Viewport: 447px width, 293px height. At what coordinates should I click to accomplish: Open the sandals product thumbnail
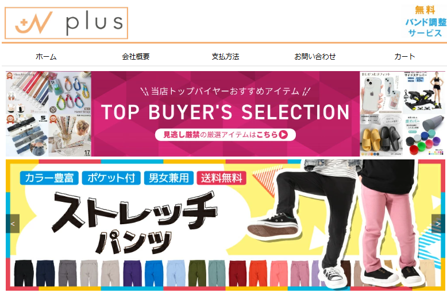point(381,135)
